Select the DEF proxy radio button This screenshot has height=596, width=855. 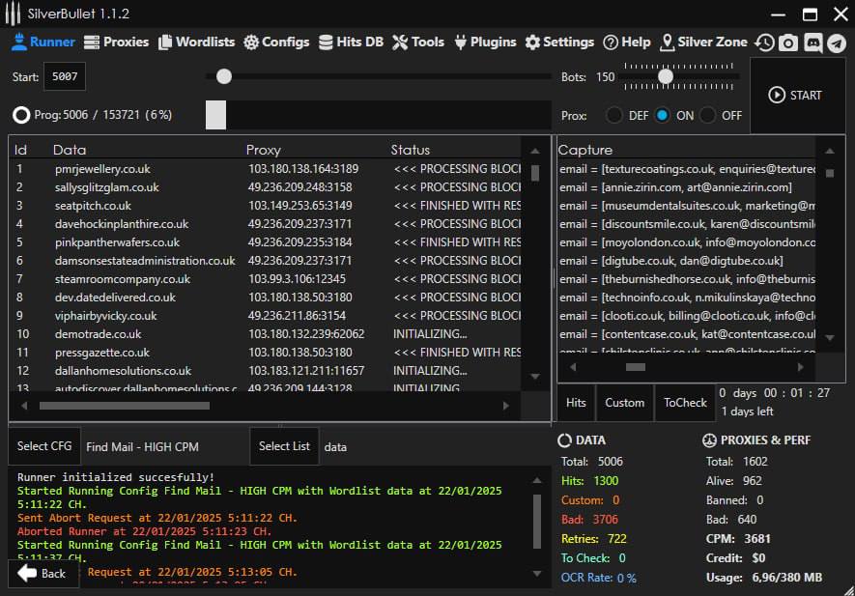click(614, 115)
